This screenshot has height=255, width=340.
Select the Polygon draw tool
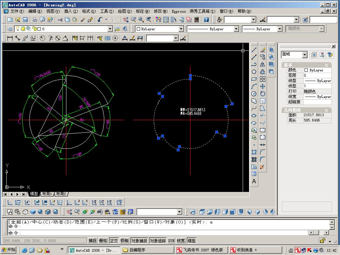(254, 72)
